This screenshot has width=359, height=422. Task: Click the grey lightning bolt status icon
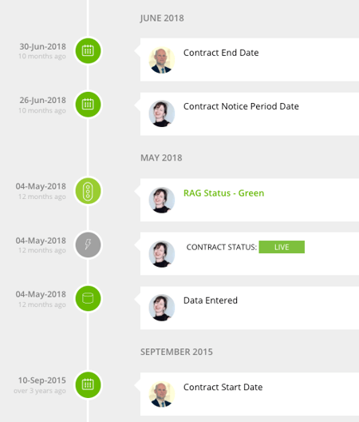[88, 245]
